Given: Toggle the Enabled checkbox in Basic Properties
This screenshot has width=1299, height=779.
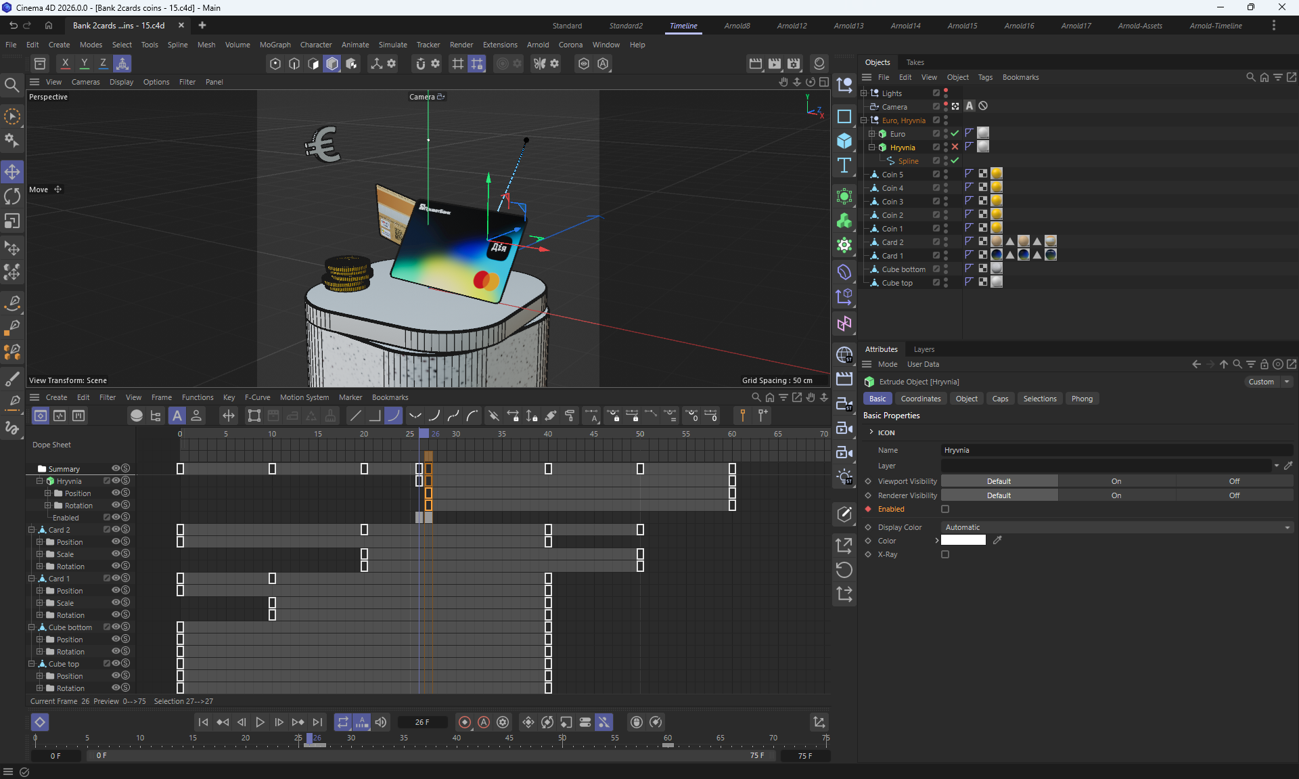Looking at the screenshot, I should [945, 509].
